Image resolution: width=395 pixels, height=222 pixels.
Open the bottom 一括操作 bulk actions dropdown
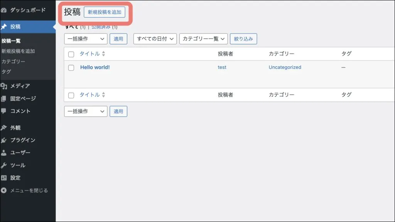click(86, 111)
